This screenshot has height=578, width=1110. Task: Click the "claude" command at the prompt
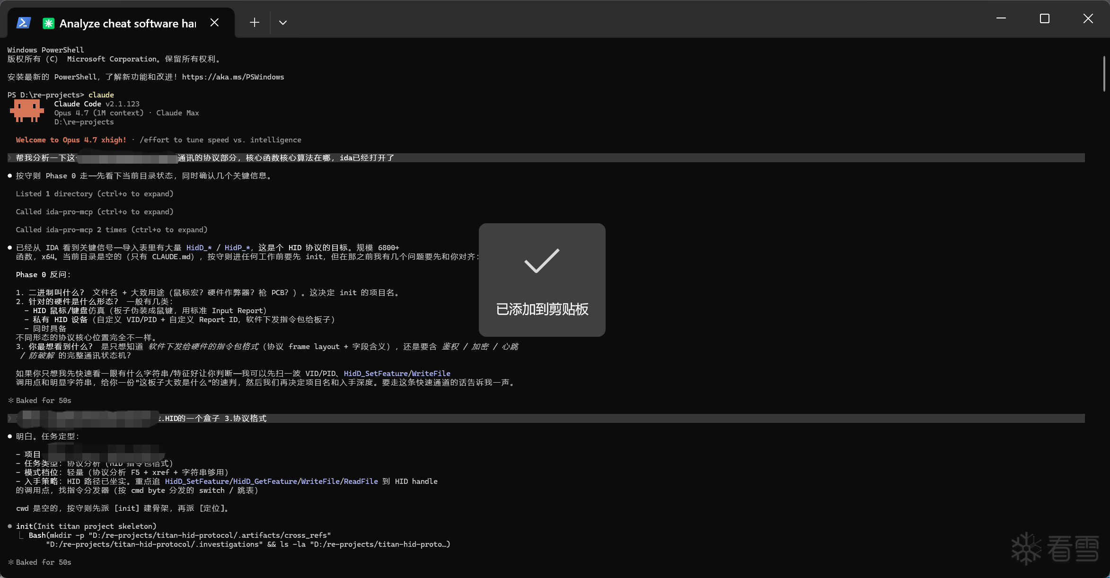[101, 95]
